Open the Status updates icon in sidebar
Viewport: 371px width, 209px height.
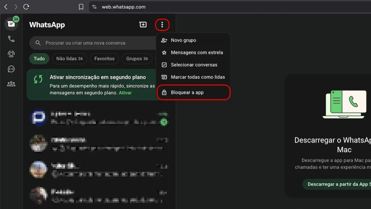(x=11, y=54)
